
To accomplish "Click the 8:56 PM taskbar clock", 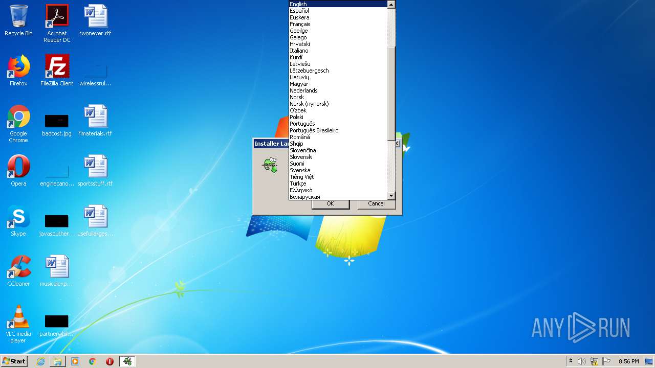I will 628,361.
